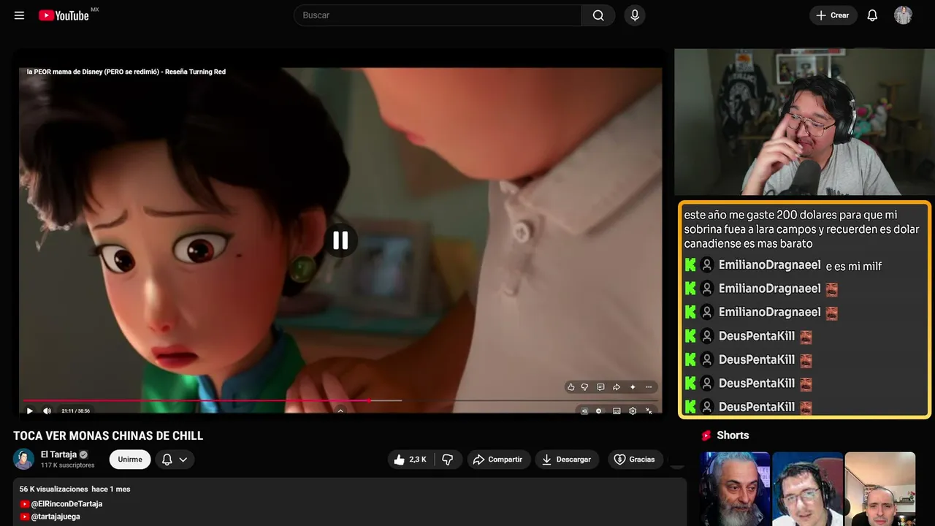Exit fullscreen with the player corner icon
935x526 pixels.
[650, 411]
